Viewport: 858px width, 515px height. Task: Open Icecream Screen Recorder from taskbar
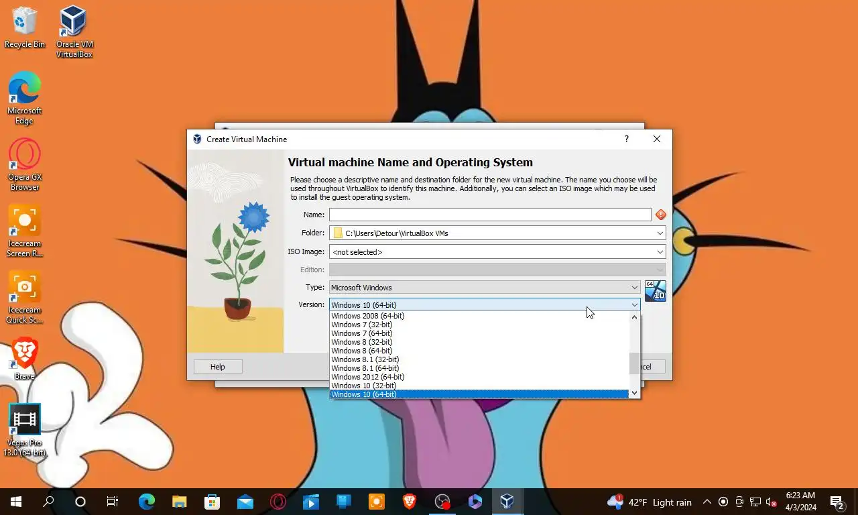(377, 502)
